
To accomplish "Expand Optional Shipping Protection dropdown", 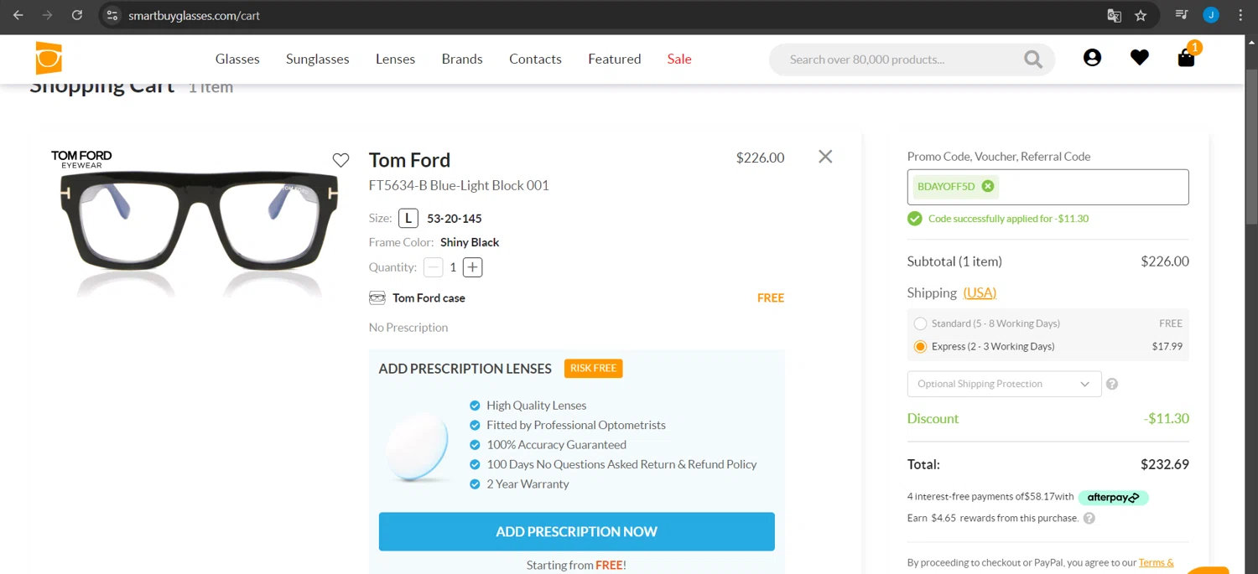I will click(1004, 384).
